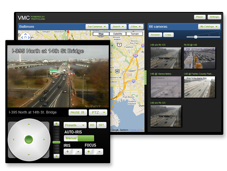The height and width of the screenshot is (171, 227).
Task: Click the VMC logo
Action: coord(23,18)
